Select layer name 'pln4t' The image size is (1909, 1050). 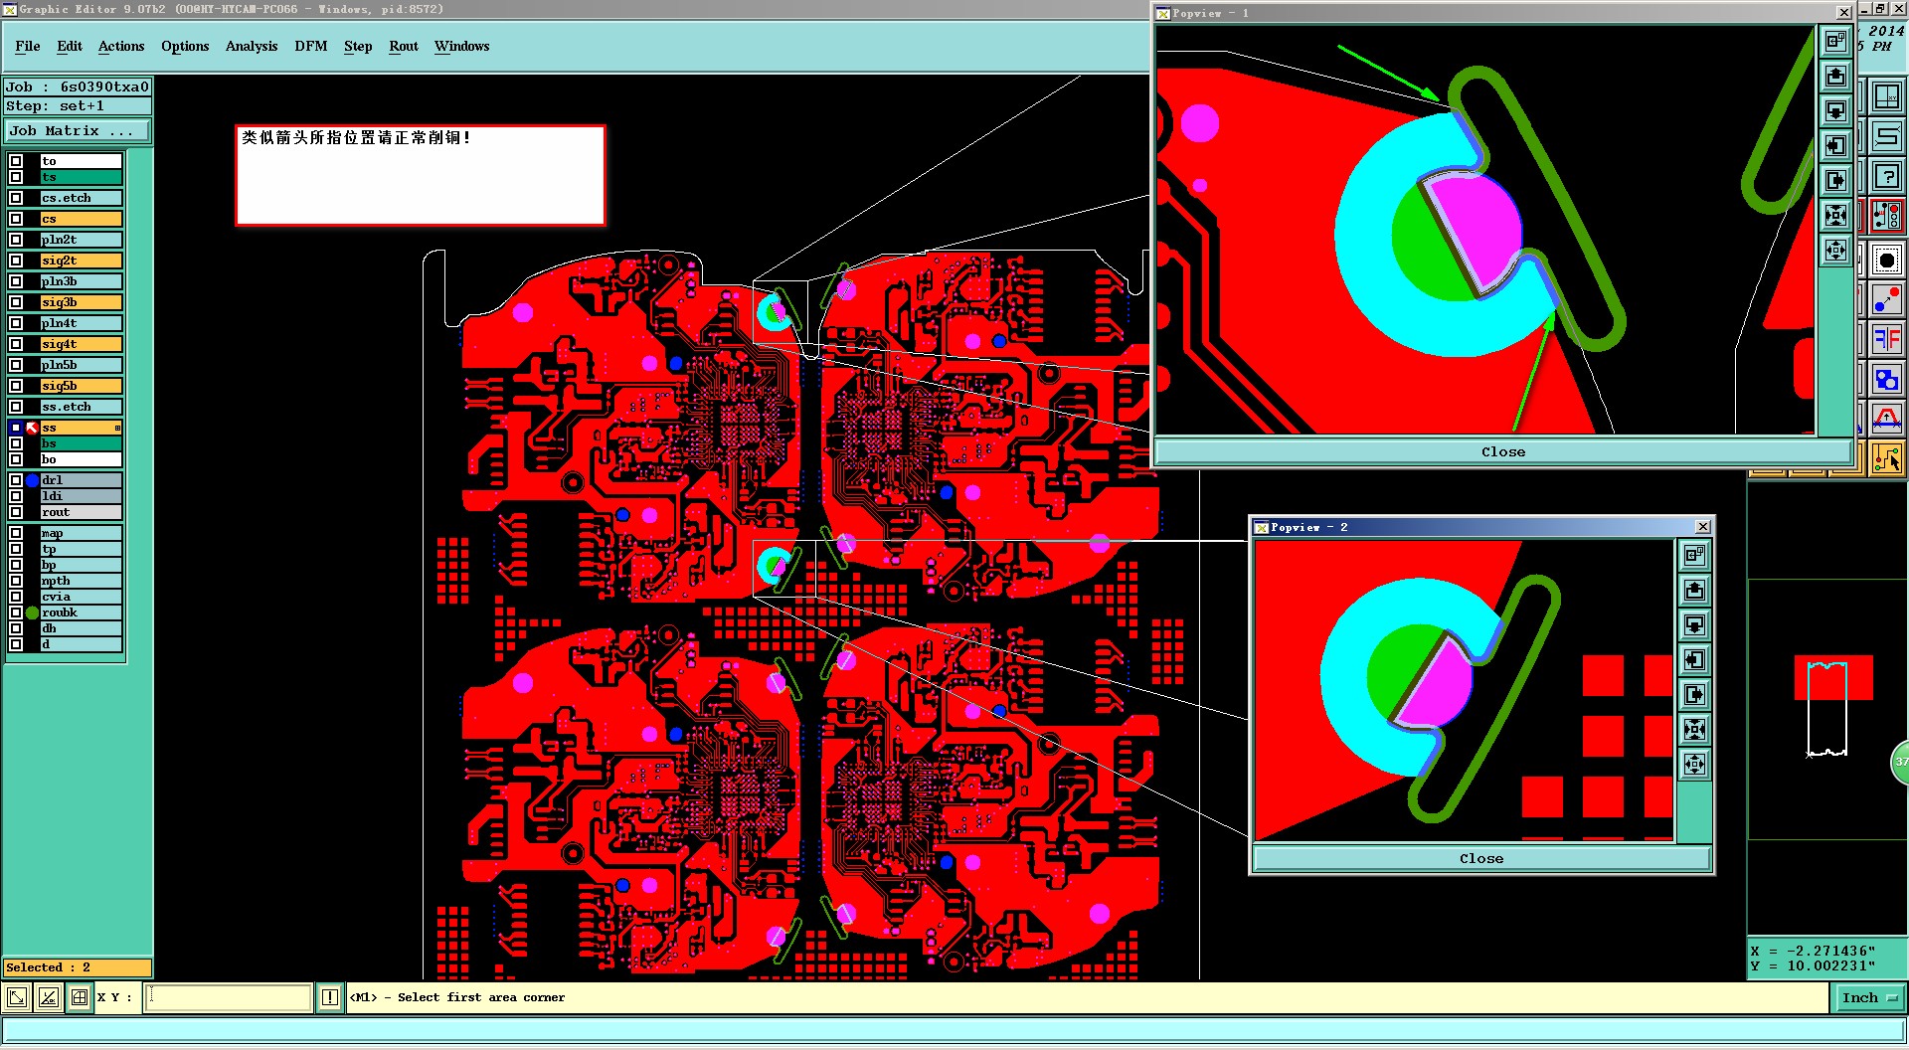coord(81,323)
